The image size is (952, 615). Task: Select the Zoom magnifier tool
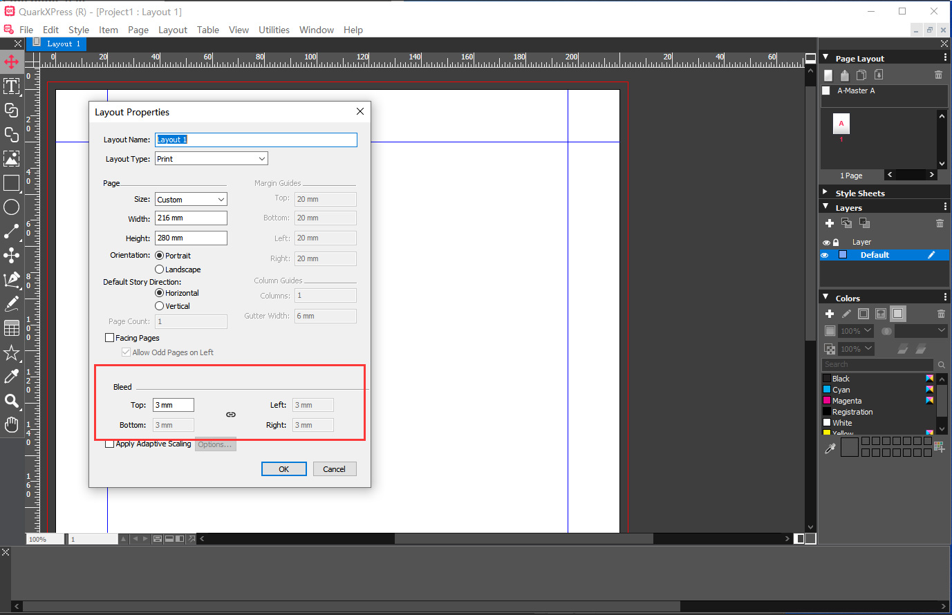click(x=12, y=401)
